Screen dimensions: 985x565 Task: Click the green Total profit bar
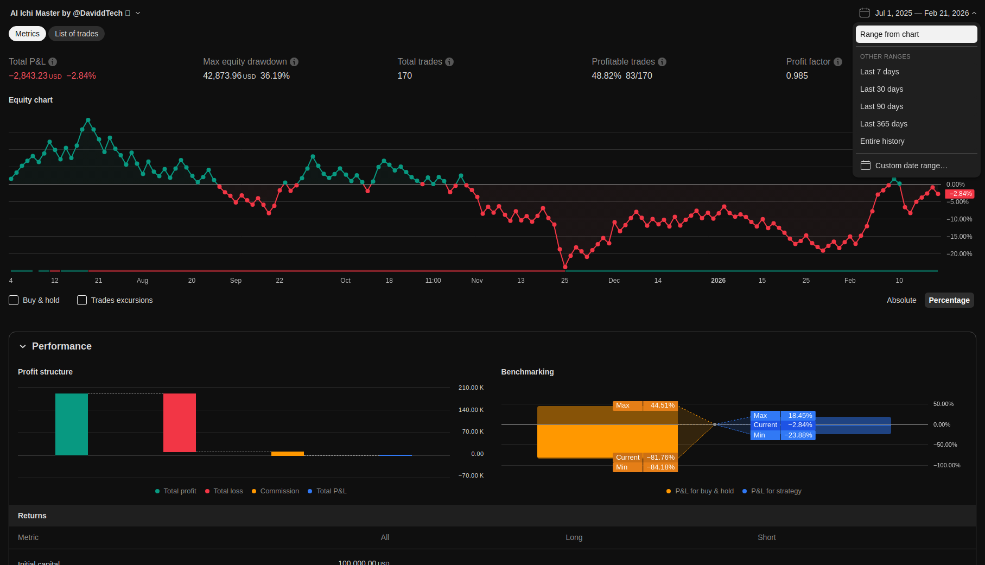click(x=72, y=424)
